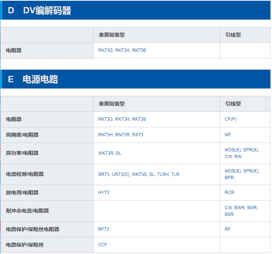Open RK73H link in 电源电路 table

[x=122, y=119]
